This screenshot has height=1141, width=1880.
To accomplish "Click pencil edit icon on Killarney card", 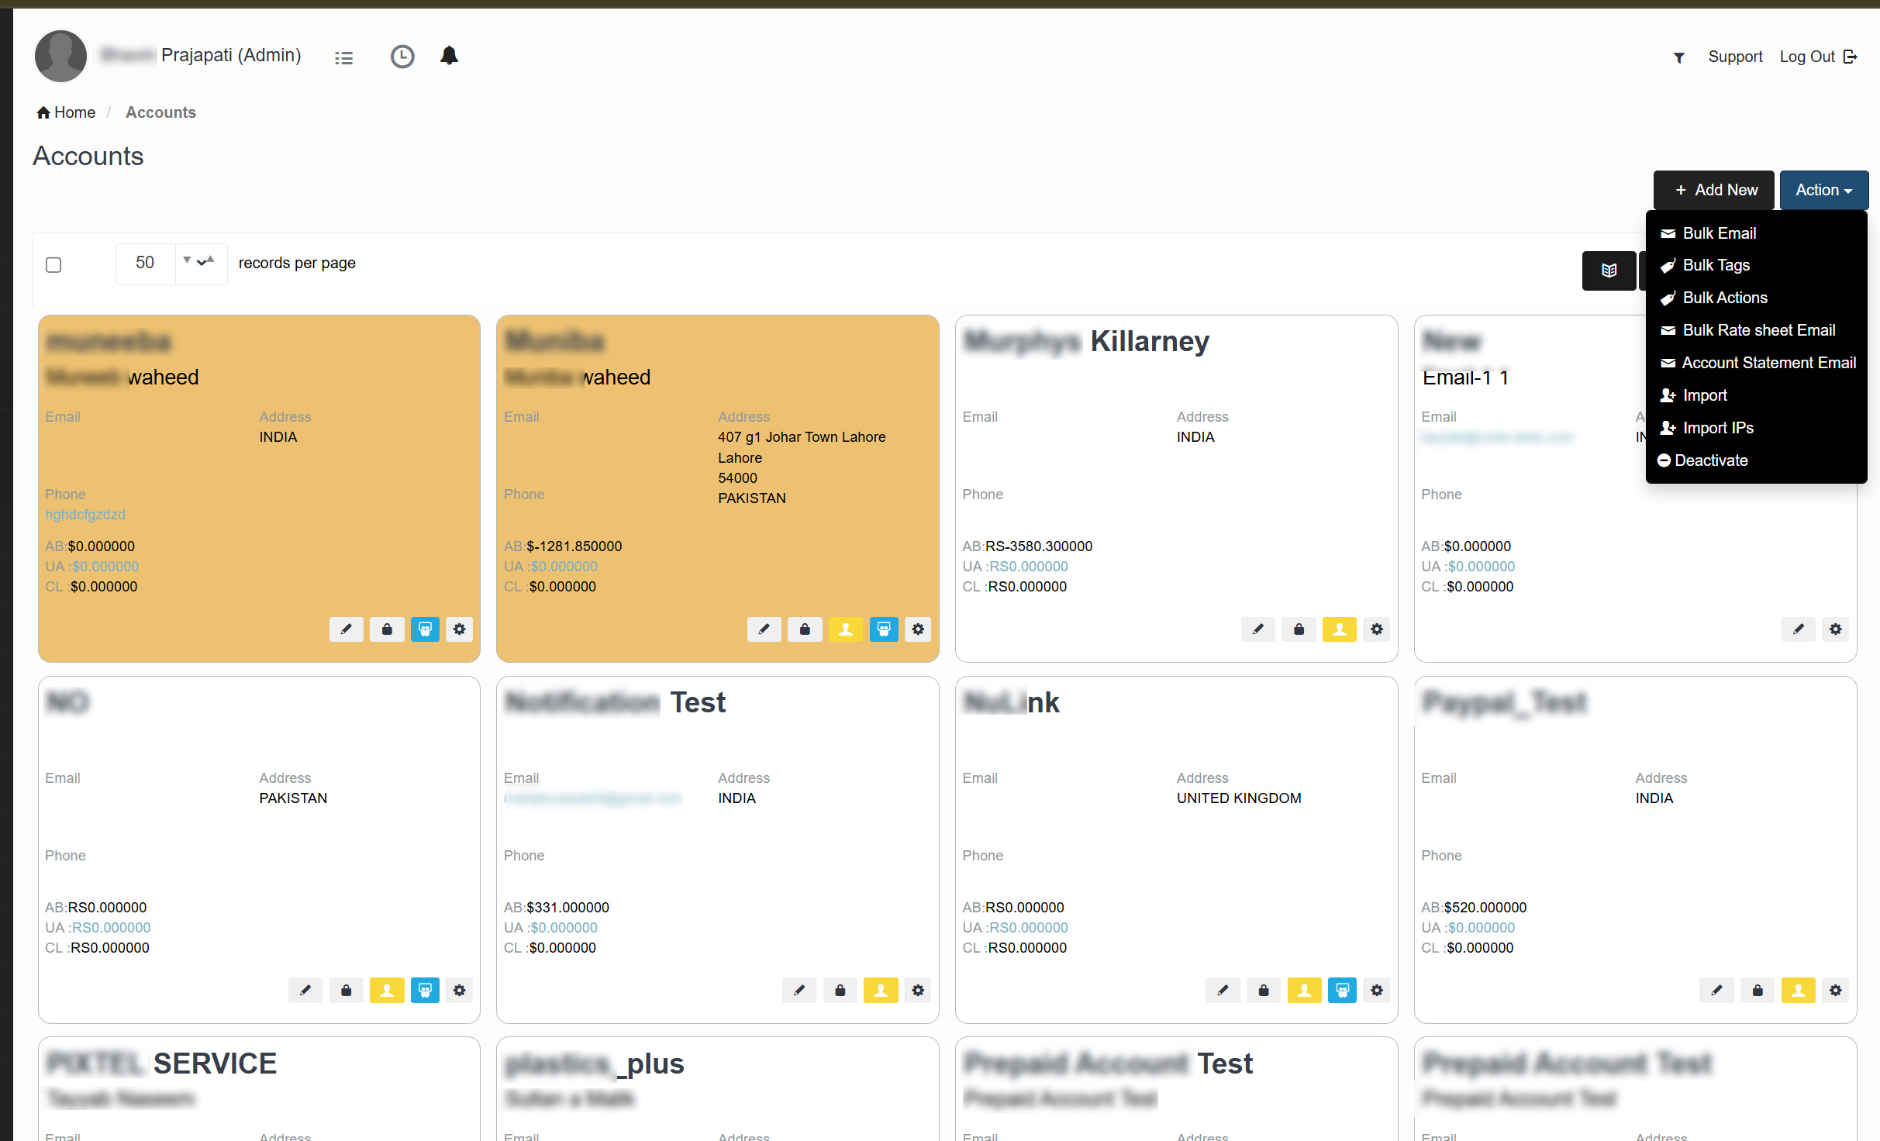I will pyautogui.click(x=1257, y=629).
